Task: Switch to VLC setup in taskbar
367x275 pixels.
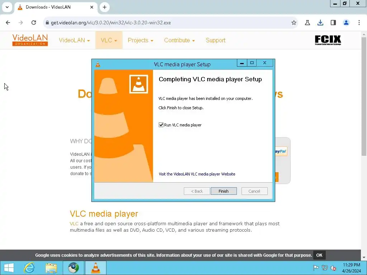Action: point(95,268)
